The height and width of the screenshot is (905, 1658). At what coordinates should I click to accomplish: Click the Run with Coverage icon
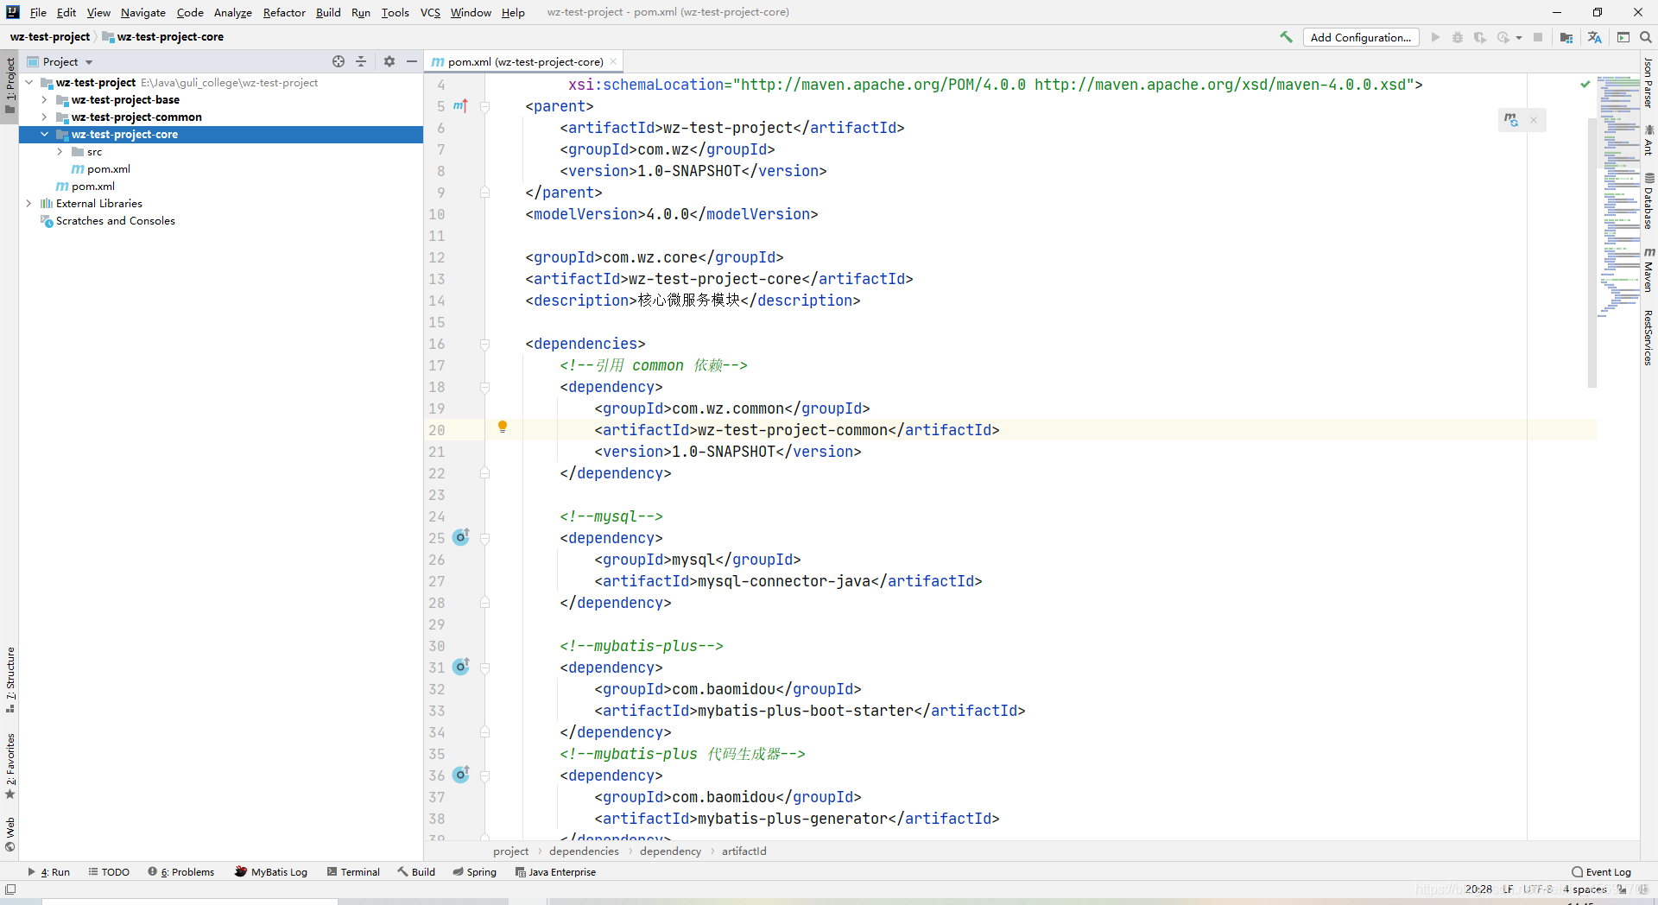[1480, 37]
